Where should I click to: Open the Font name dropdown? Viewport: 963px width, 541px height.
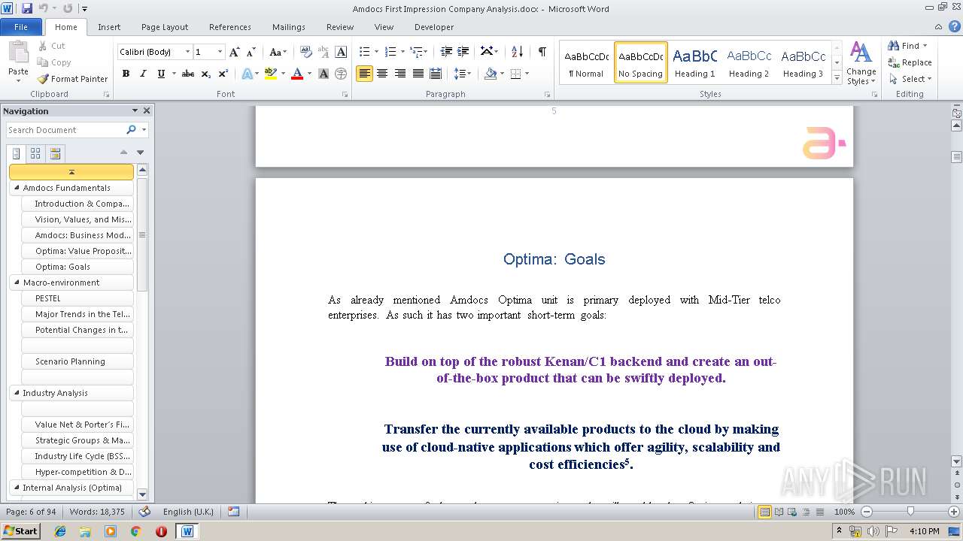[x=187, y=52]
